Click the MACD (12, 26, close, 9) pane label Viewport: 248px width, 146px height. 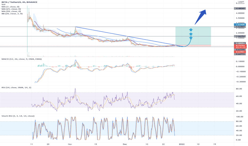pos(22,59)
